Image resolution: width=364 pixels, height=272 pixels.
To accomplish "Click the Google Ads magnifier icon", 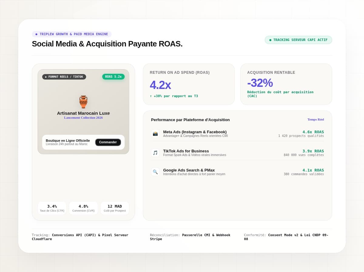I will pos(155,172).
